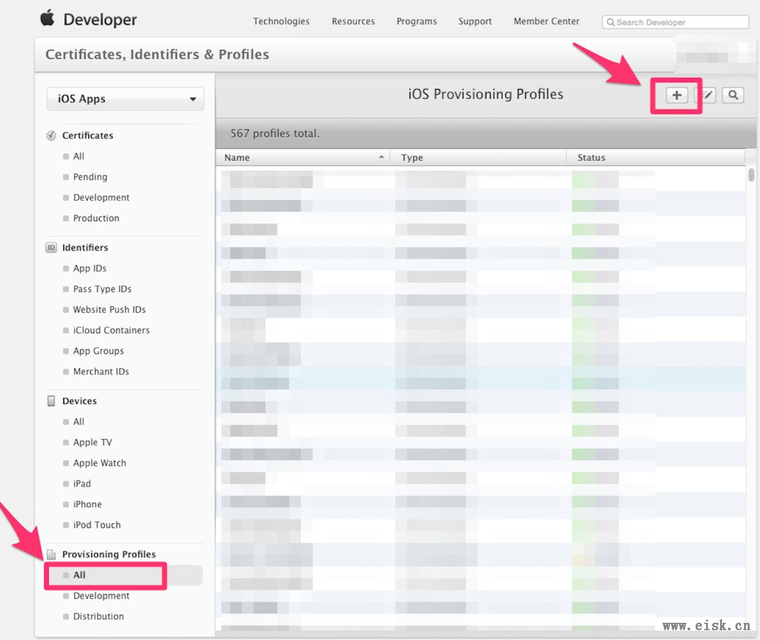Viewport: 760px width, 640px height.
Task: Select Development under Provisioning Profiles
Action: [x=101, y=596]
